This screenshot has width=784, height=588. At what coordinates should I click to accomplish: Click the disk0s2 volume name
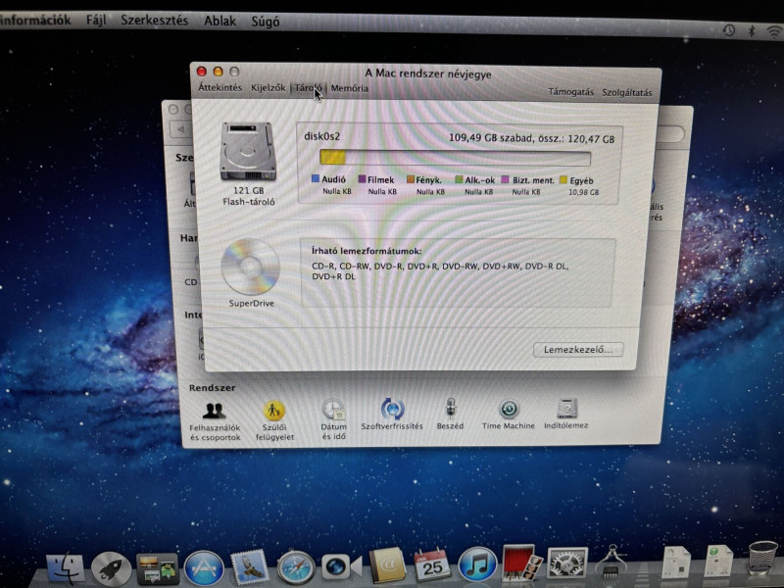(322, 136)
